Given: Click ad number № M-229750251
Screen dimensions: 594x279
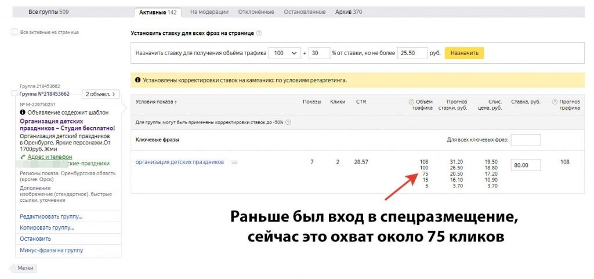Looking at the screenshot, I should pos(38,104).
